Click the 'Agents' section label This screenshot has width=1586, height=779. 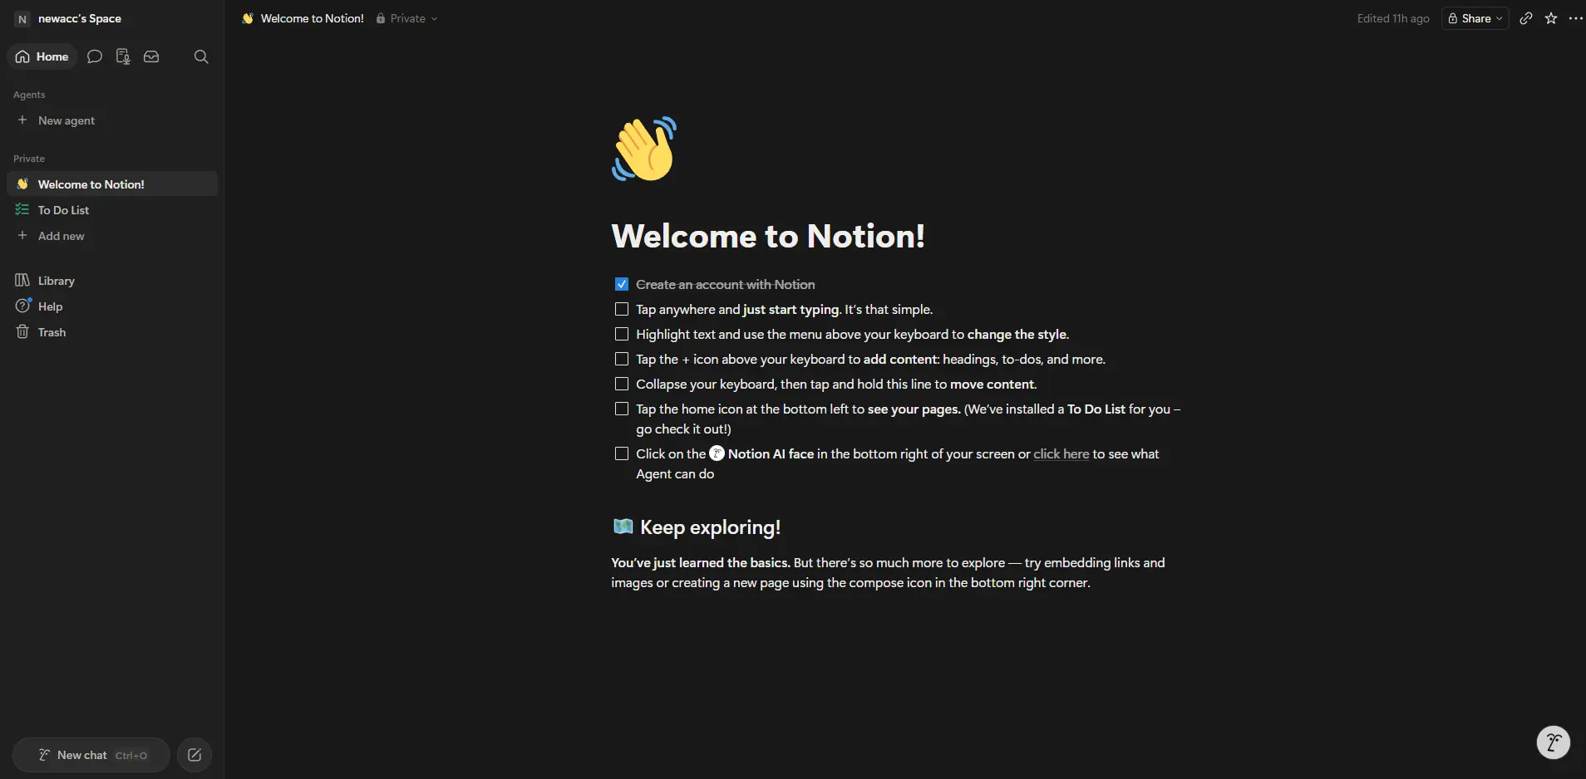29,95
